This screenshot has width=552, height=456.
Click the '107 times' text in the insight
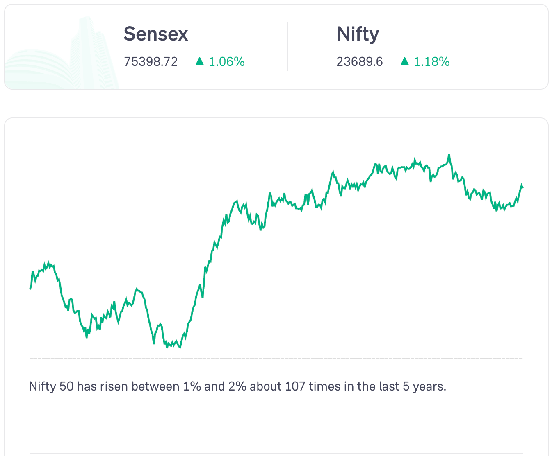(295, 386)
